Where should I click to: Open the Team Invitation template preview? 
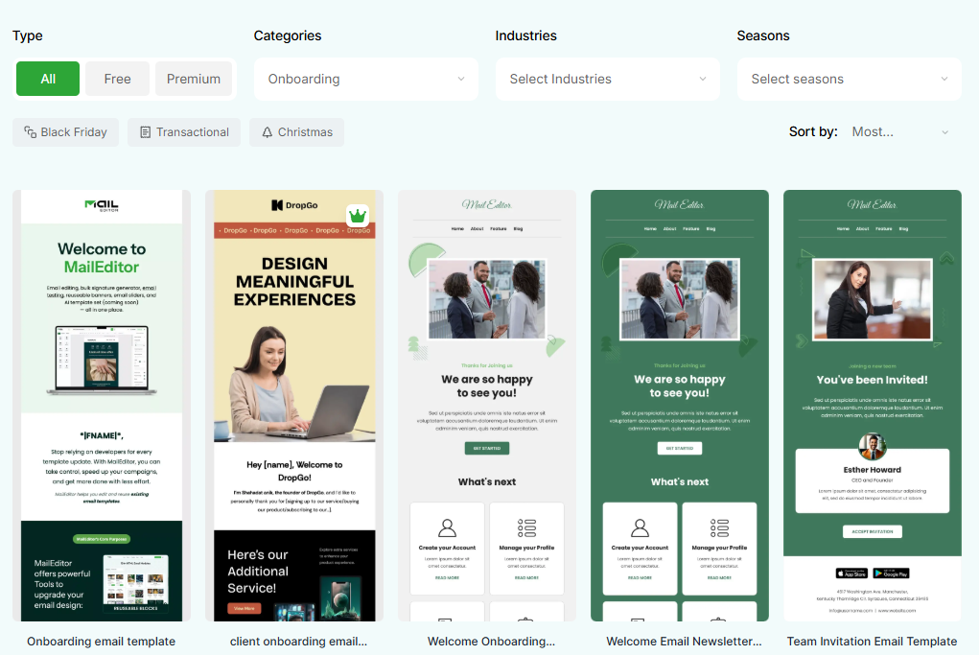click(873, 406)
